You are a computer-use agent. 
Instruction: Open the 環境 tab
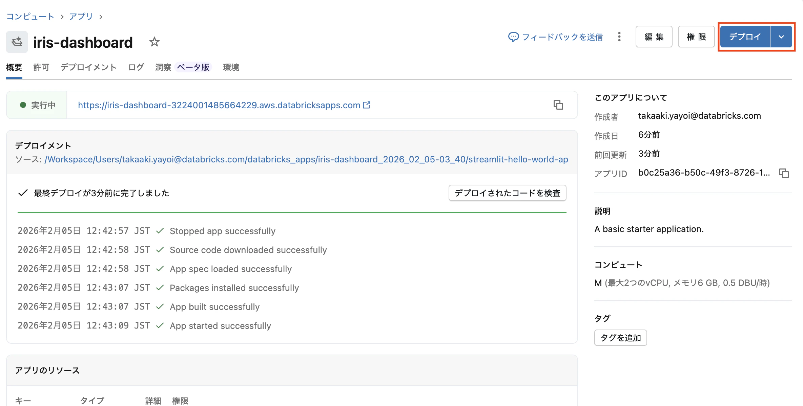231,67
